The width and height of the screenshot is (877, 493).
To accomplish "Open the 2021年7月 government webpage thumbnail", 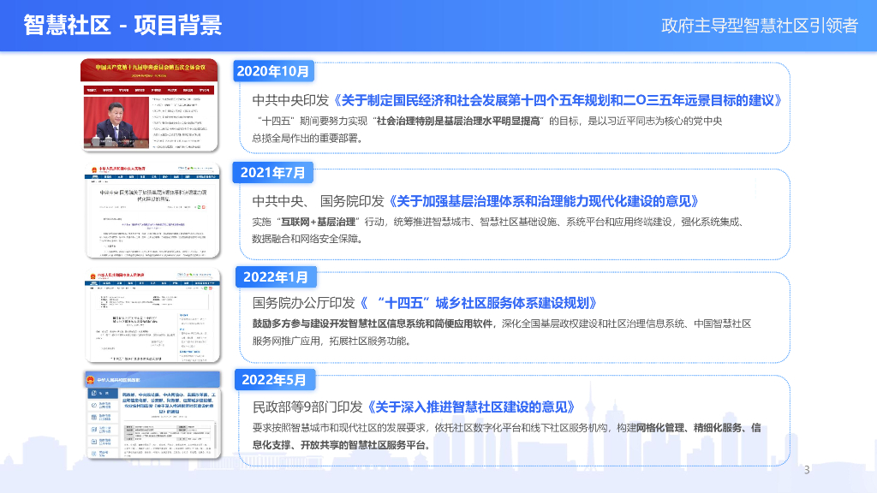I will [152, 211].
